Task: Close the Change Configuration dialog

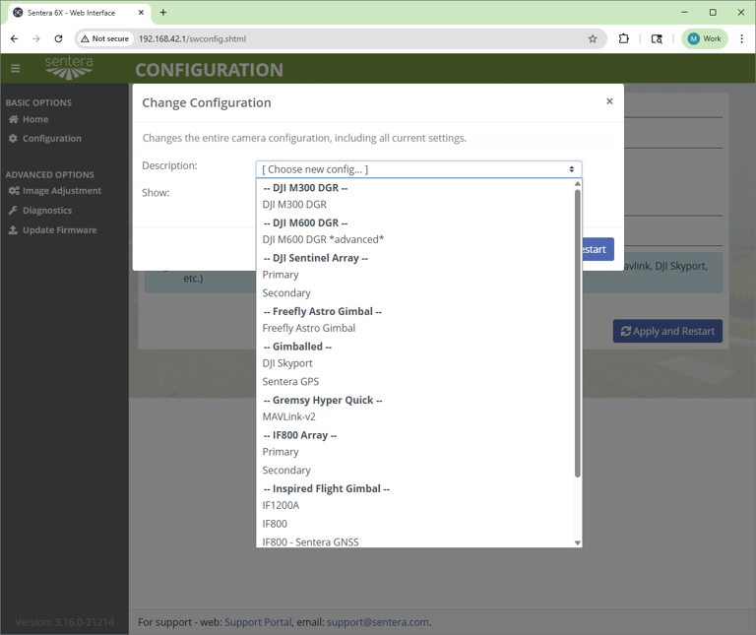Action: pyautogui.click(x=609, y=101)
